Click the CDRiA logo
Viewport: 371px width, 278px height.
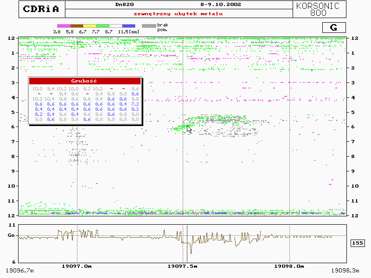[x=41, y=9]
